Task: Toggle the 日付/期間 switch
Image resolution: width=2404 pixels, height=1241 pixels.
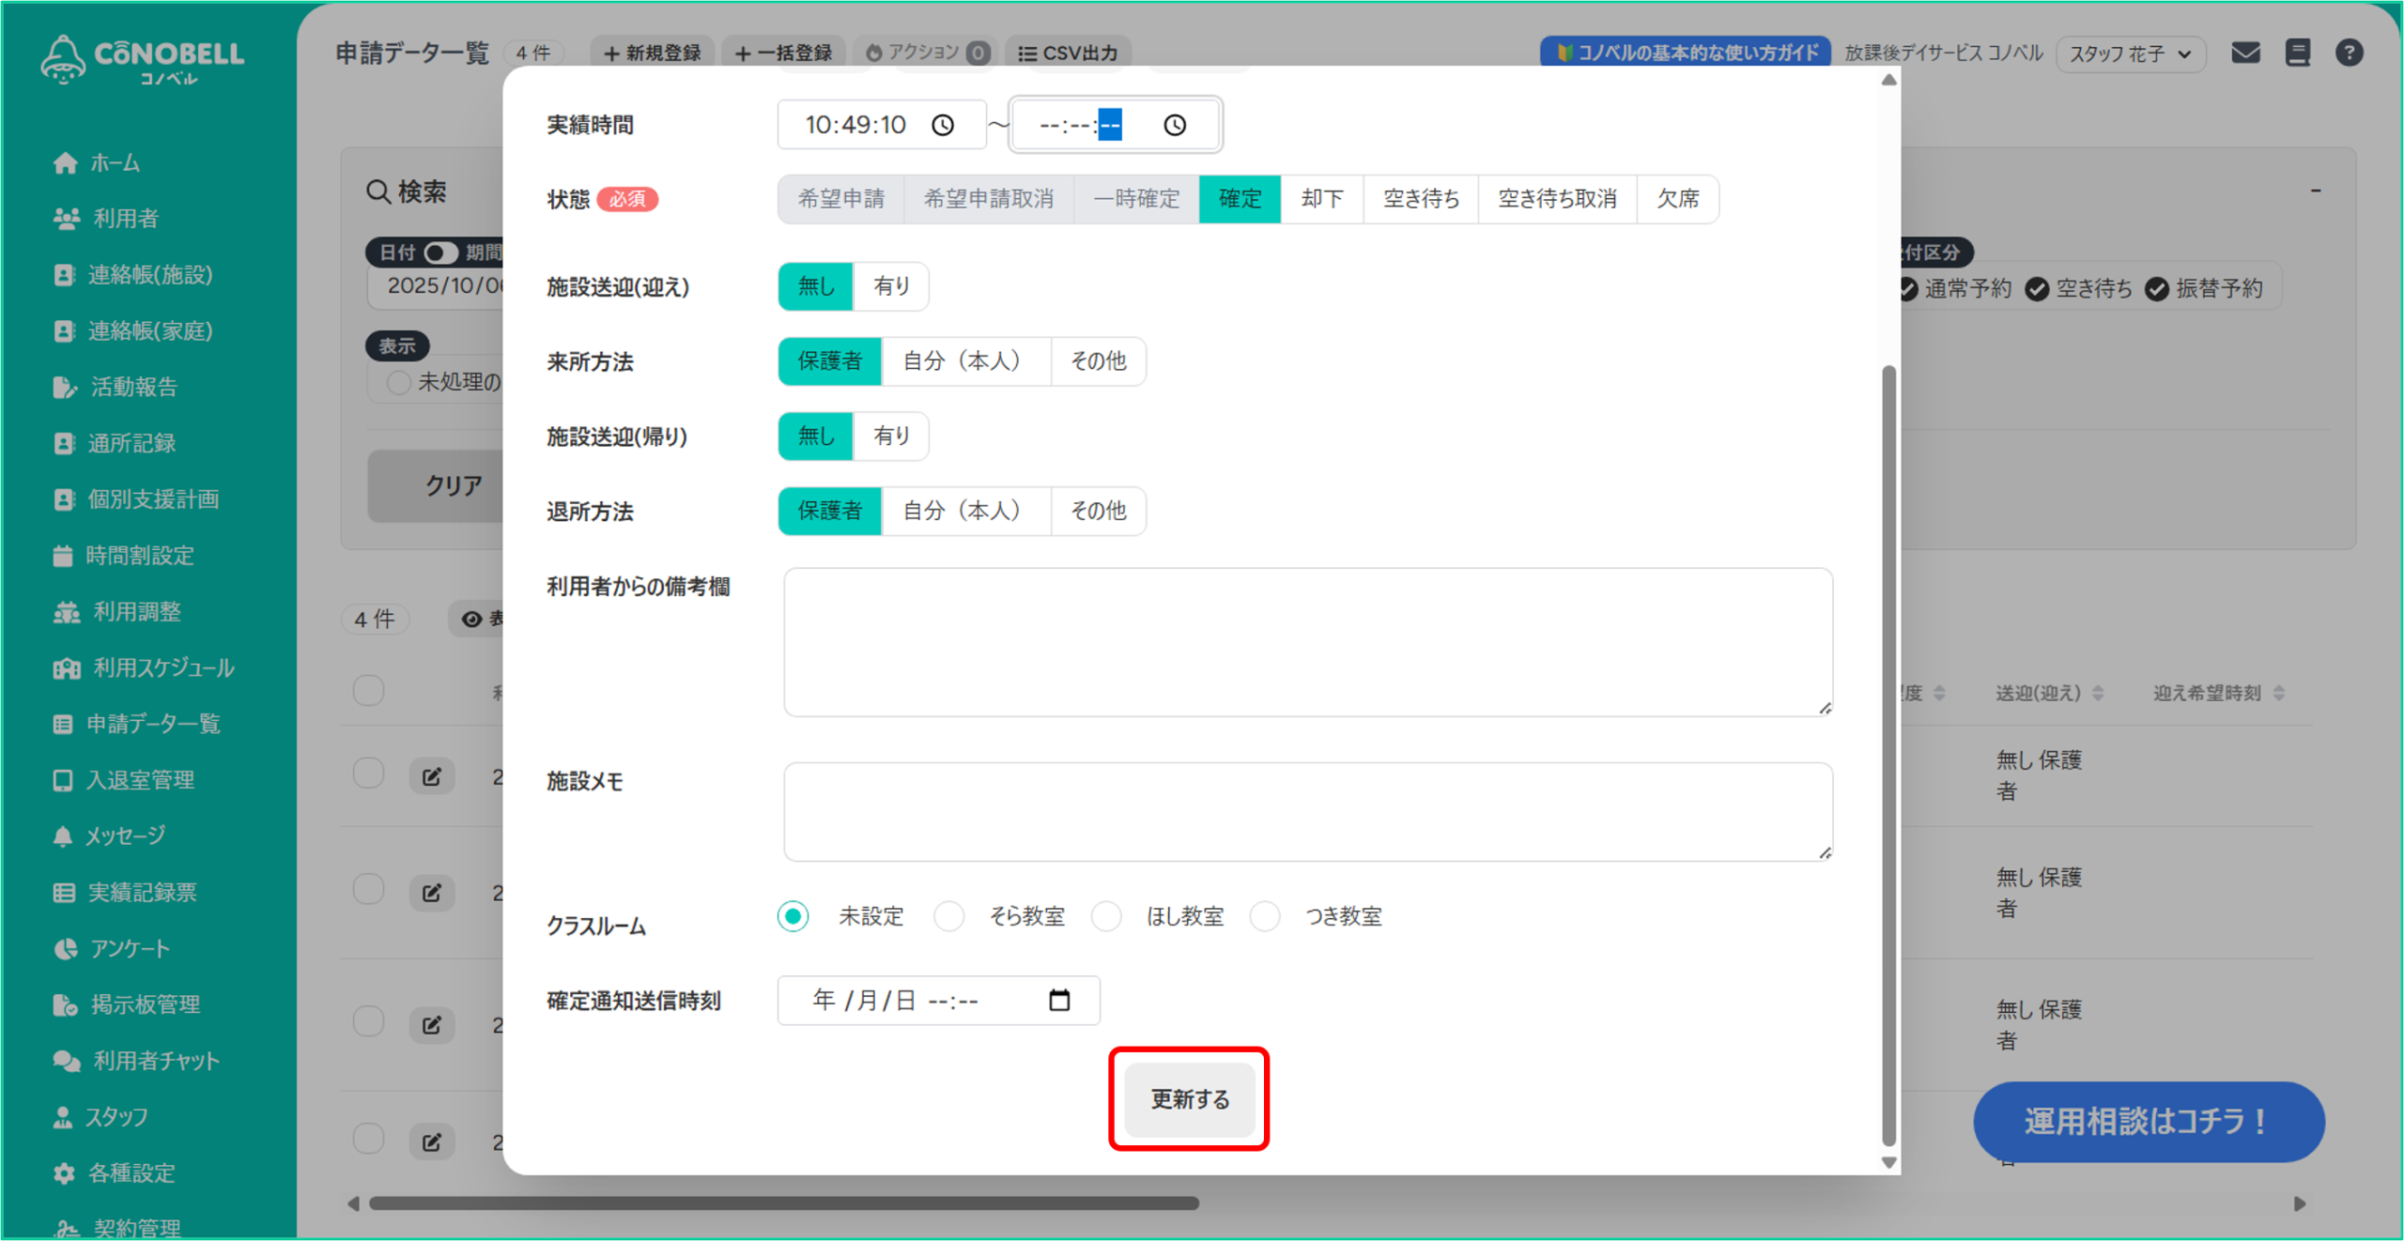Action: pyautogui.click(x=439, y=253)
